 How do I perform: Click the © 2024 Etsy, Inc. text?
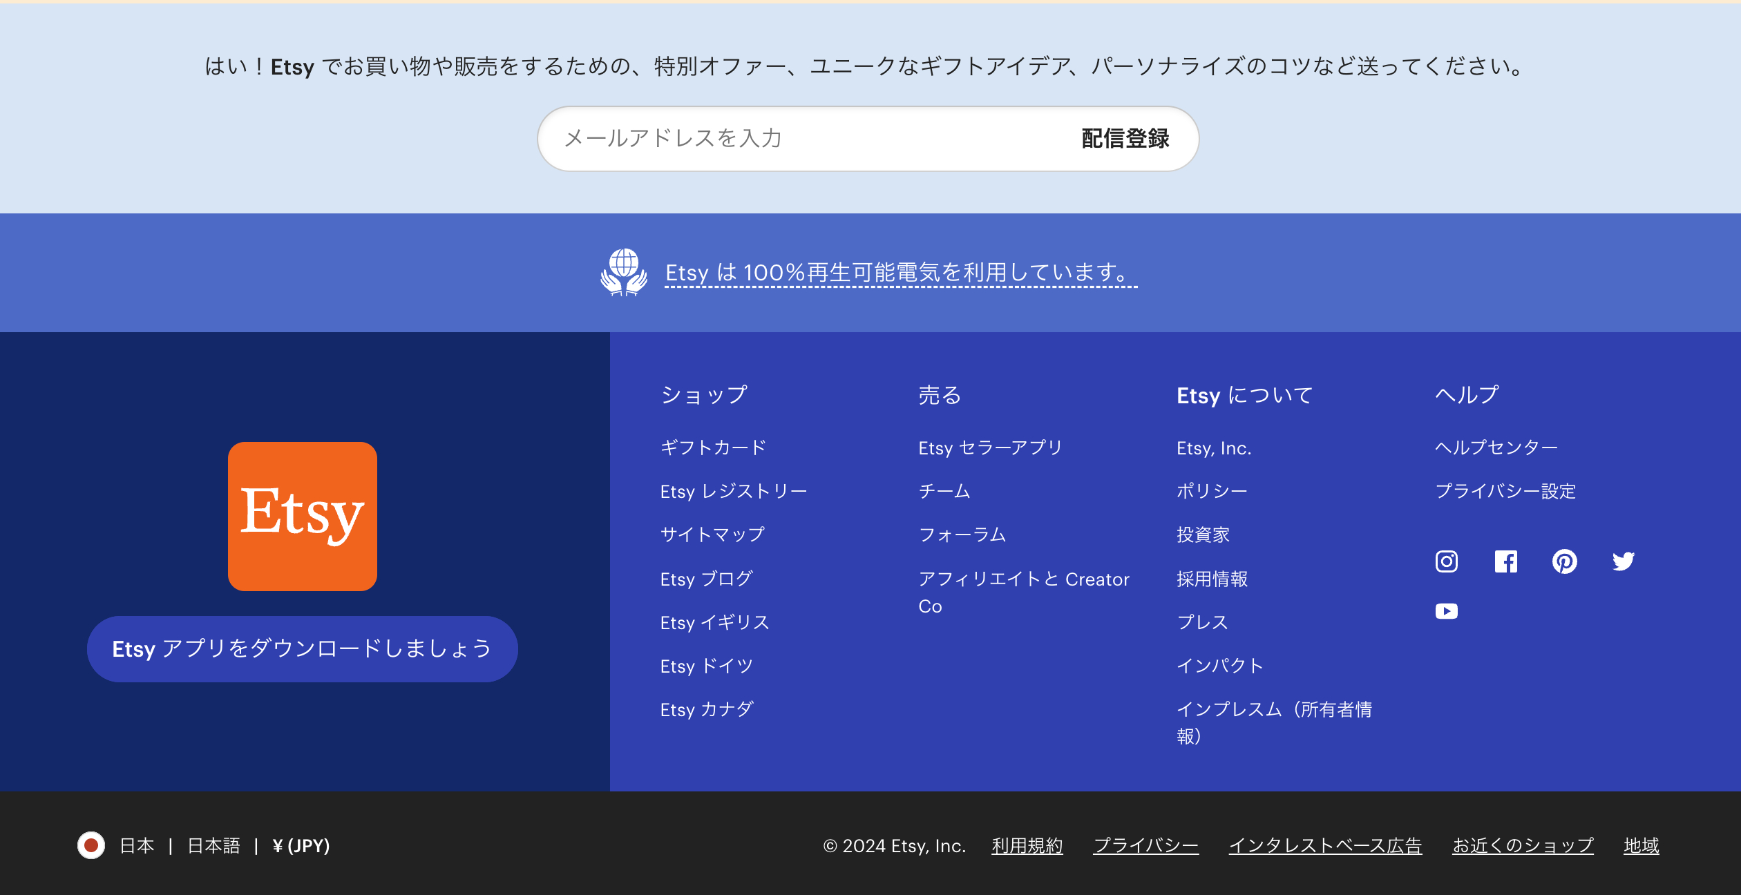[895, 846]
